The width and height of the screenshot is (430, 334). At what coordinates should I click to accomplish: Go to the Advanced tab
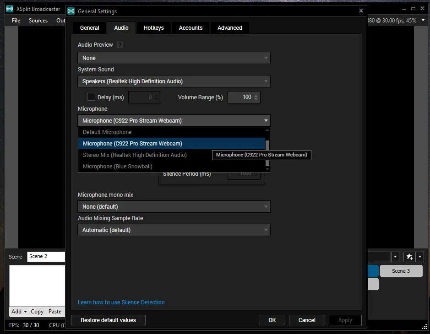(230, 27)
